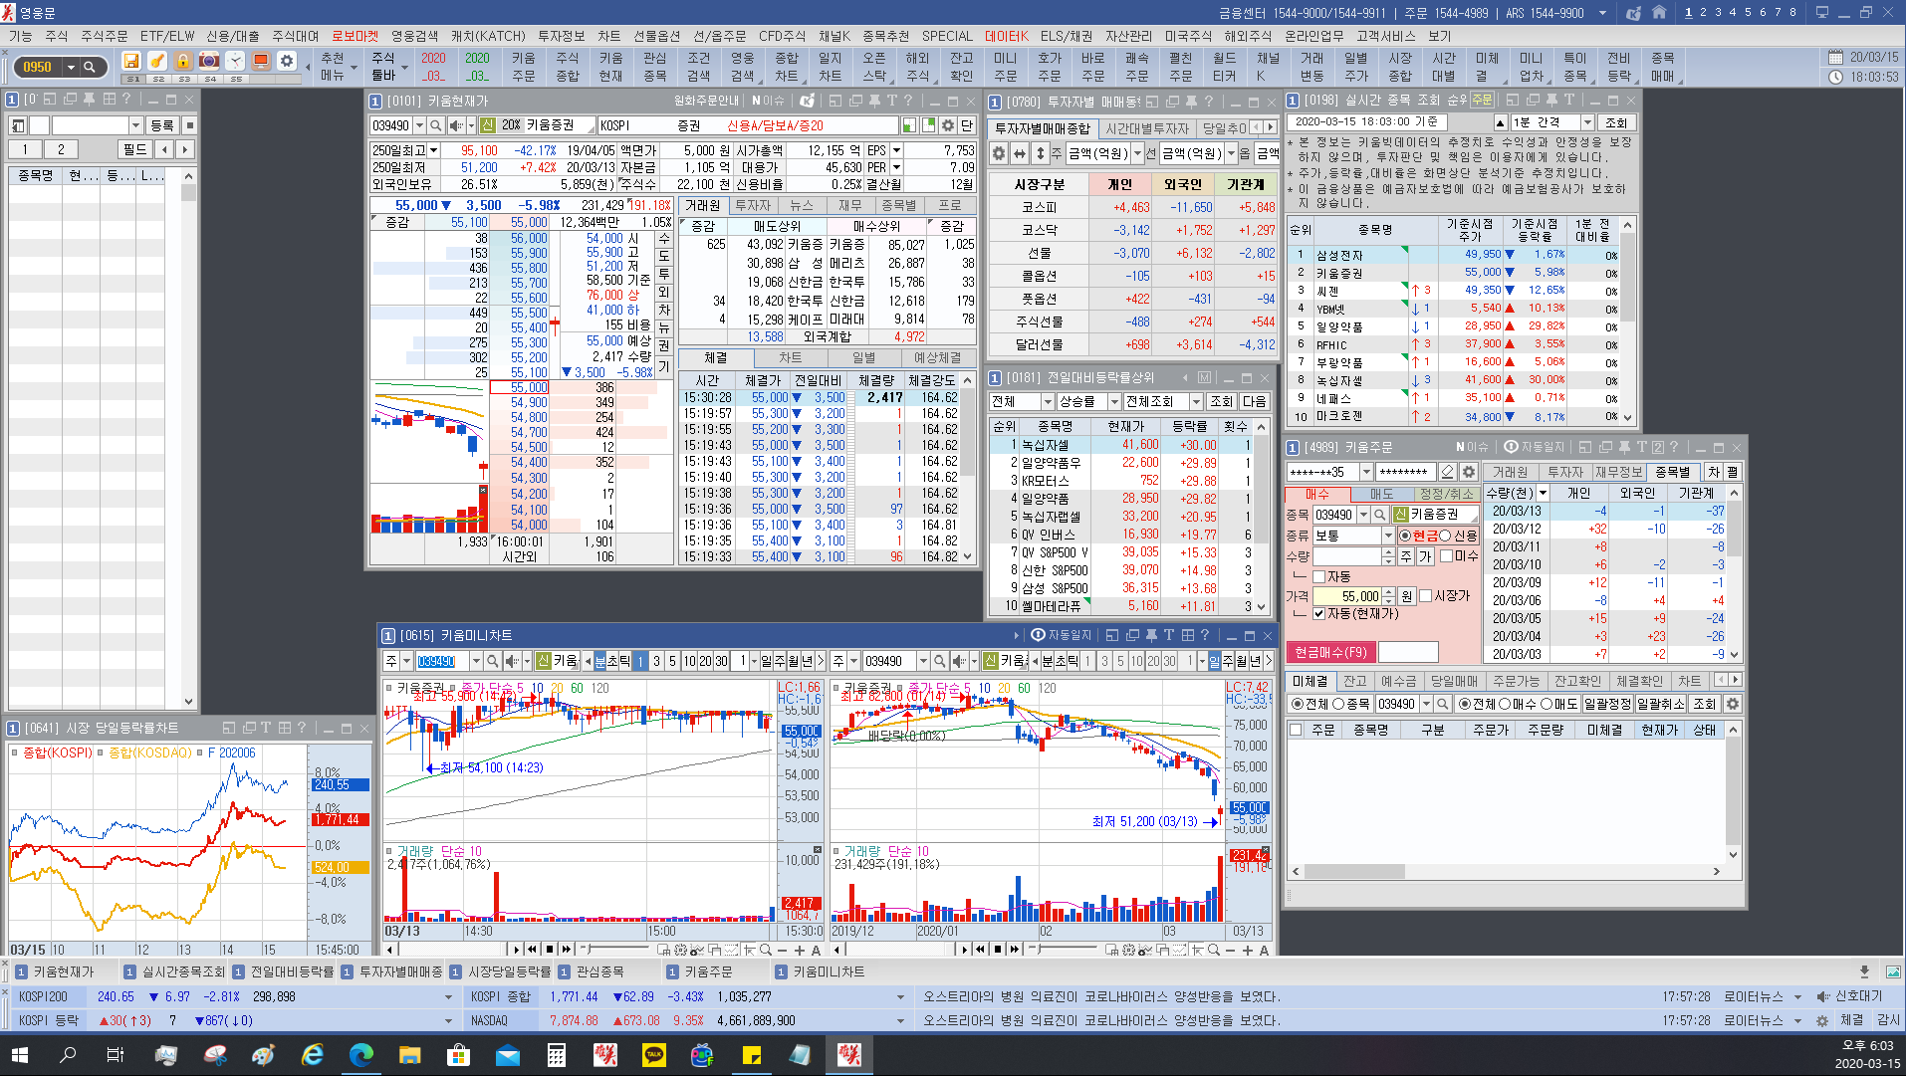
Task: Open Calculator from taskbar
Action: [556, 1054]
